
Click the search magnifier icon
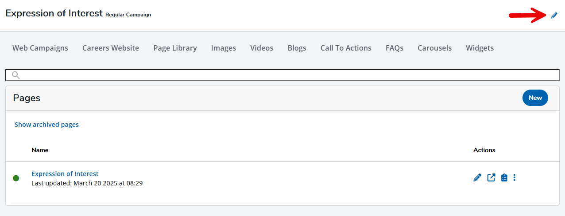pyautogui.click(x=16, y=75)
